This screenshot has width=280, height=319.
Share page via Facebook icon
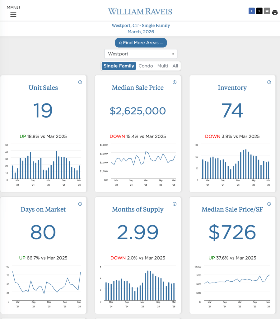click(x=252, y=11)
